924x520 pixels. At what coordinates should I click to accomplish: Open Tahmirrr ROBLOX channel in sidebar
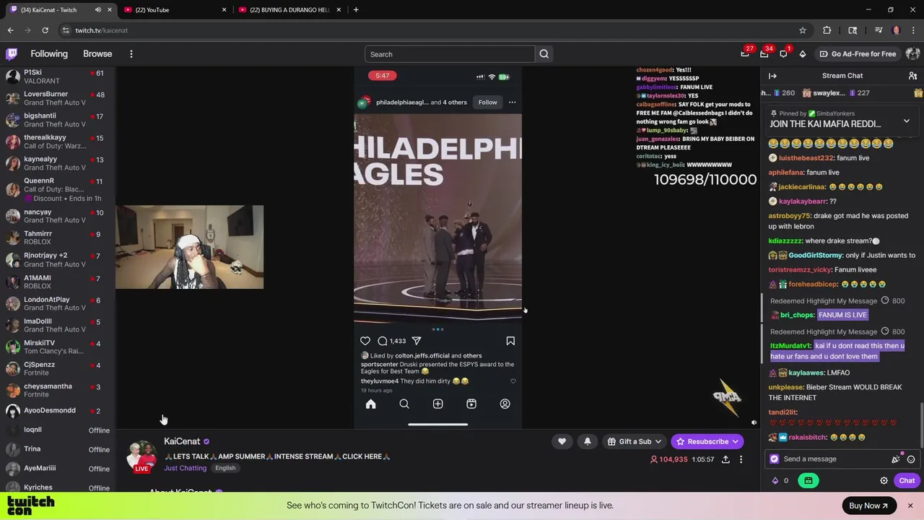coord(58,238)
